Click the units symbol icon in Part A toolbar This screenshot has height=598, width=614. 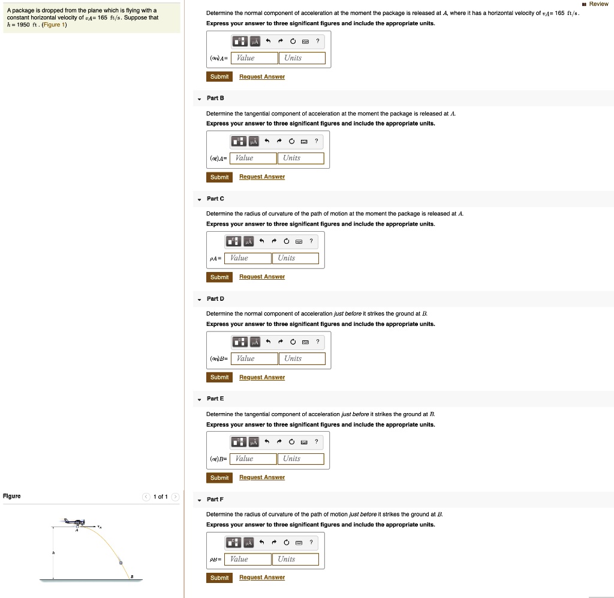pyautogui.click(x=255, y=41)
